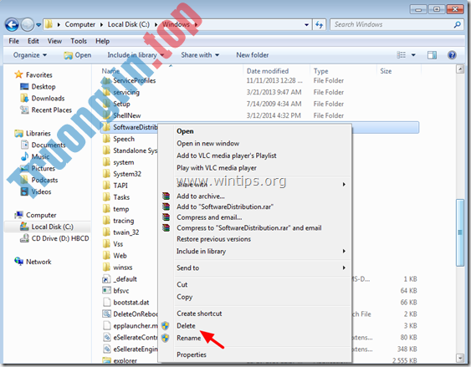
Task: Select the bfsvc file icon
Action: 106,291
